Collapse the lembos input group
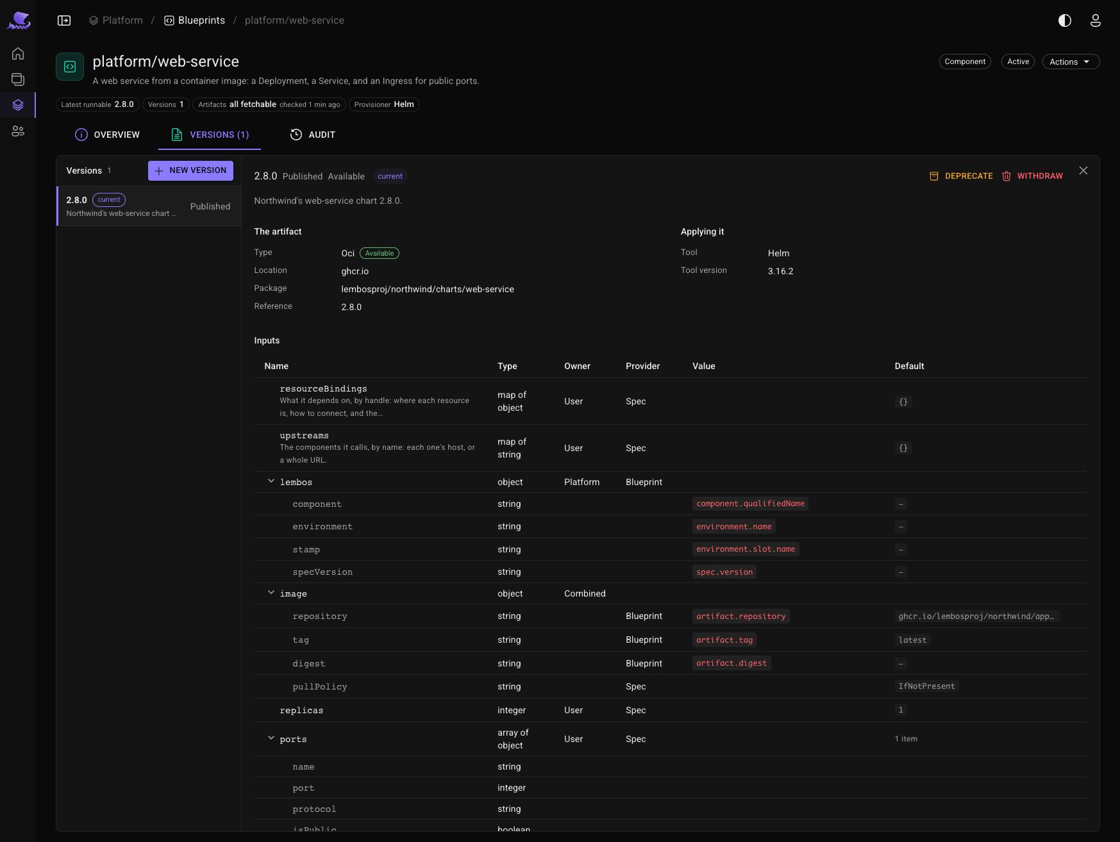The height and width of the screenshot is (842, 1120). pyautogui.click(x=271, y=481)
